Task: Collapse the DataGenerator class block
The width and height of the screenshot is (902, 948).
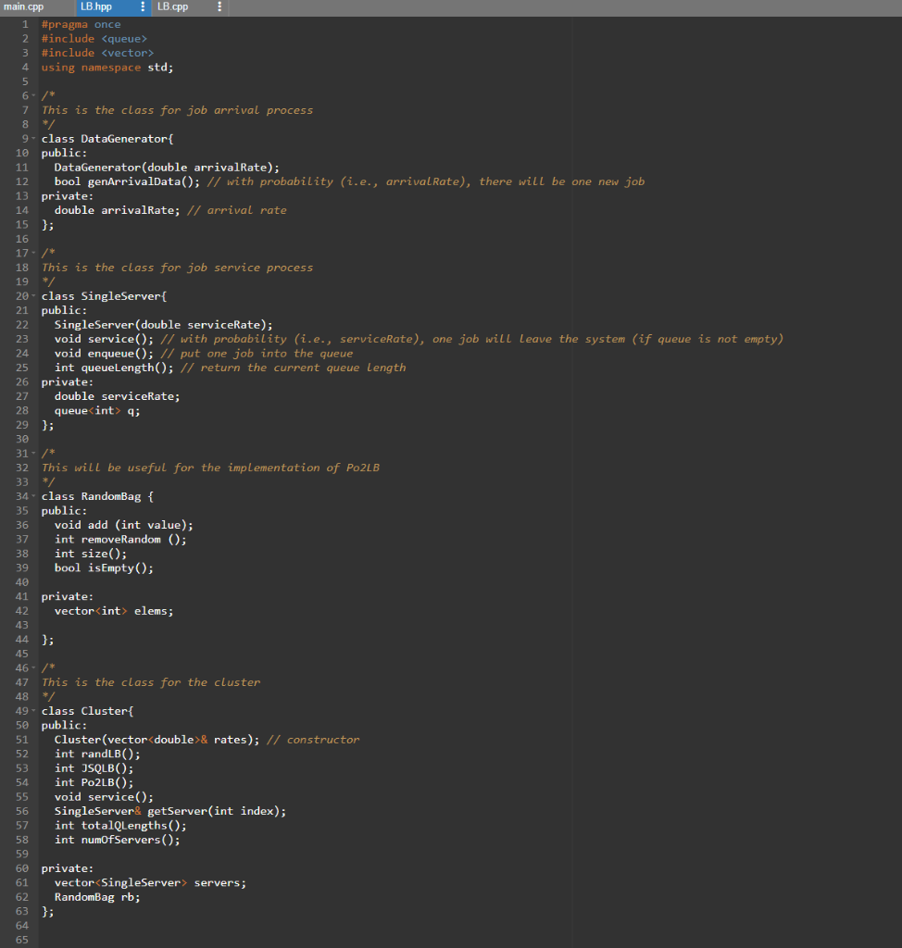Action: pyautogui.click(x=33, y=138)
